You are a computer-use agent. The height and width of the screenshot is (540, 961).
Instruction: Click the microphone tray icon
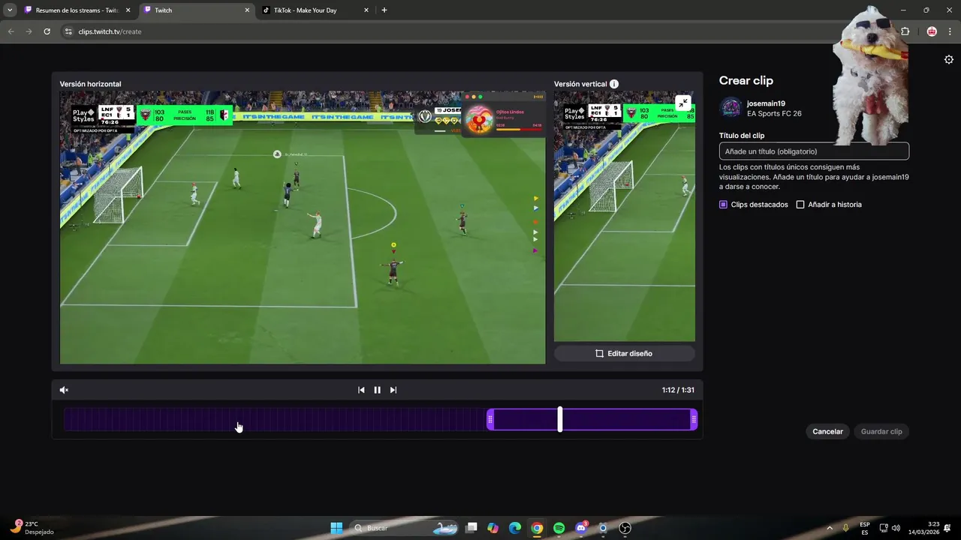(x=846, y=528)
